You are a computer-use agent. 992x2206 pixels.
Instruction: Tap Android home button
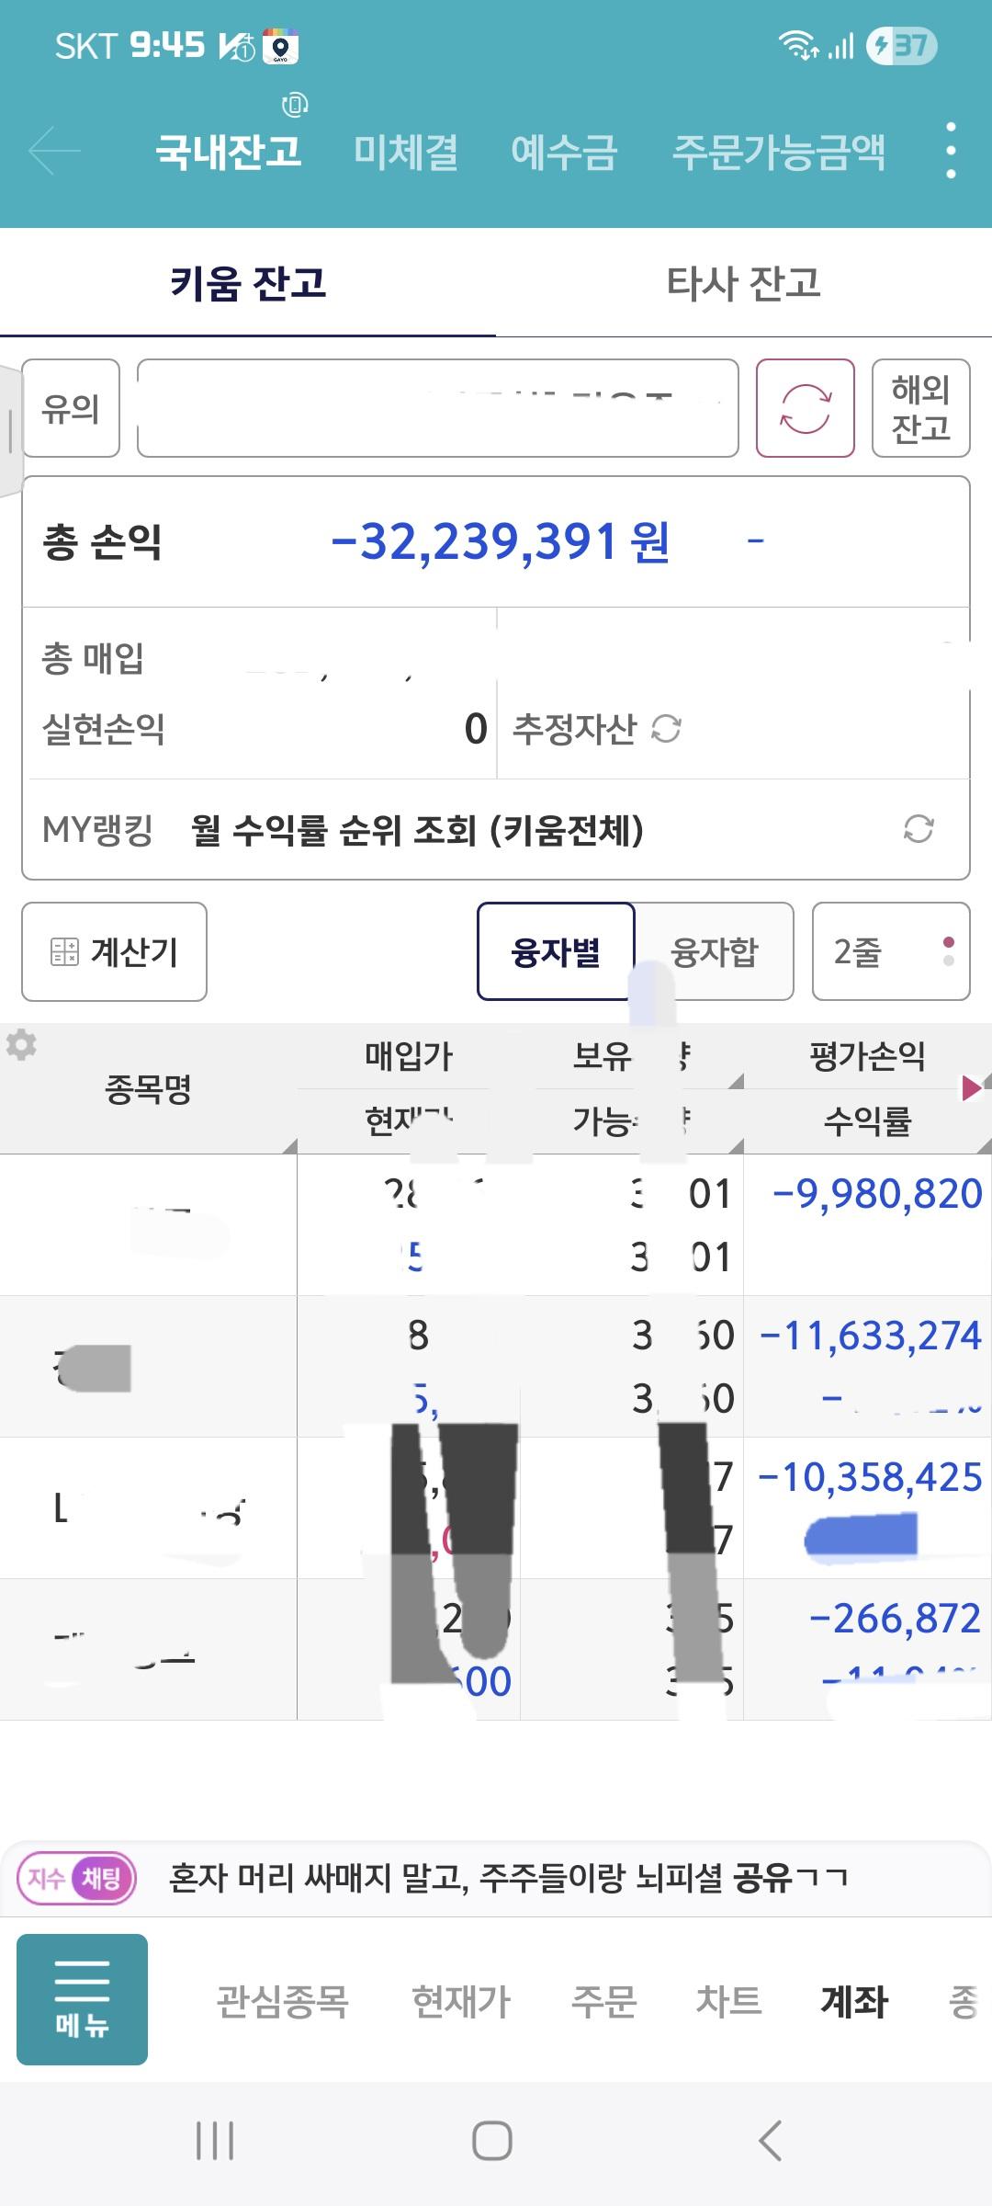coord(492,2141)
